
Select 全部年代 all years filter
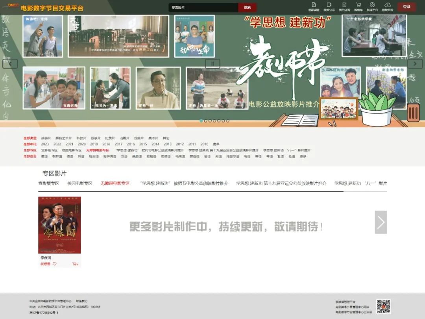[30, 144]
